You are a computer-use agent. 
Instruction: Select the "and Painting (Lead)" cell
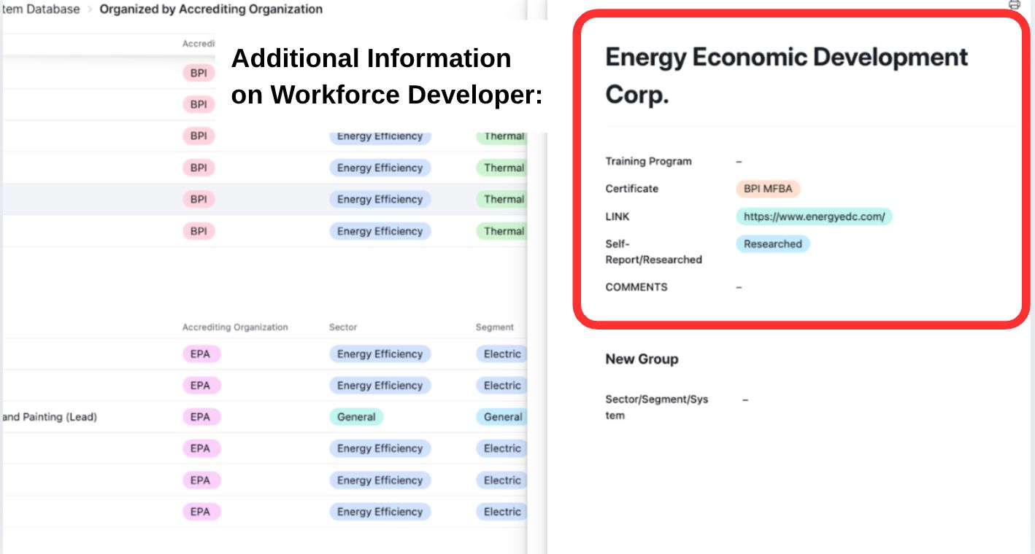[x=50, y=417]
